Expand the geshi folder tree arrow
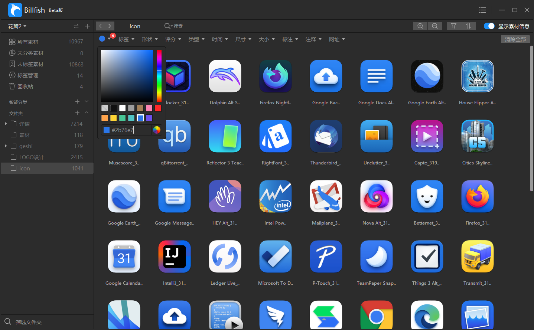Image resolution: width=534 pixels, height=330 pixels. point(6,146)
